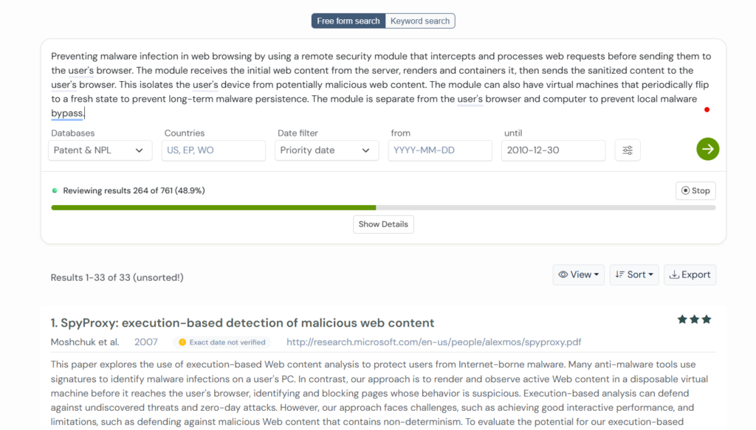
Task: Open the View options dropdown
Action: coord(579,274)
